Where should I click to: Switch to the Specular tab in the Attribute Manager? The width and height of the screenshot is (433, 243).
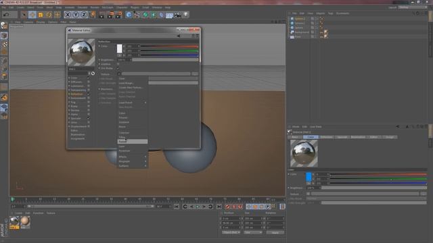pos(342,137)
